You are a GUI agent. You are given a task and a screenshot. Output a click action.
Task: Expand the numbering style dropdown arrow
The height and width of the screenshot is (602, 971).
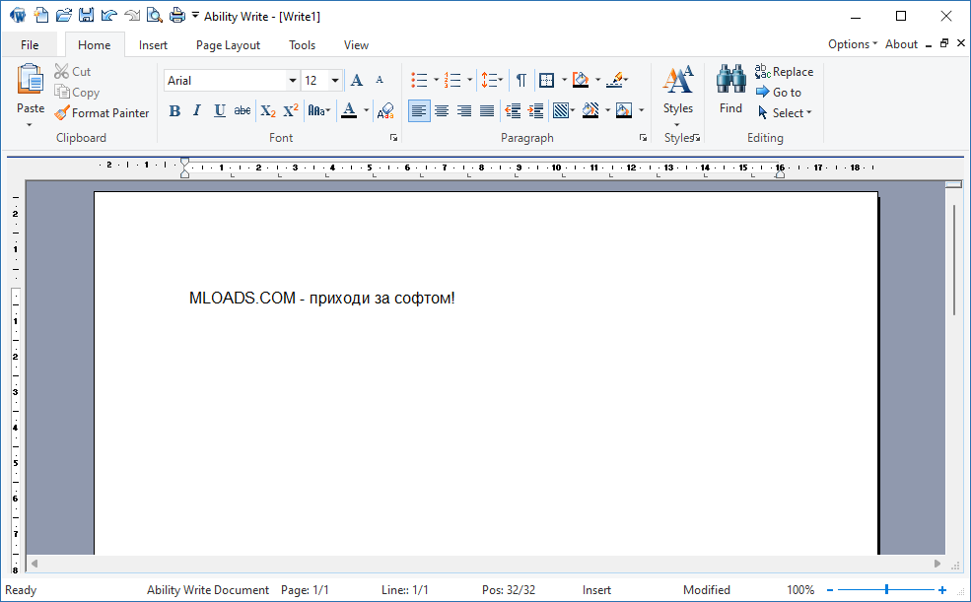(x=469, y=80)
